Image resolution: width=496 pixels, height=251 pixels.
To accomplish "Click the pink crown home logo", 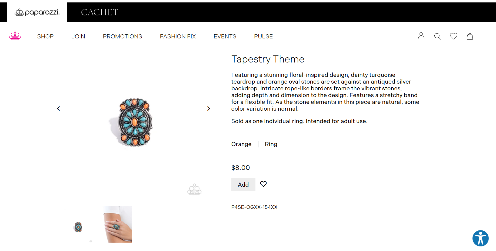I will 15,35.
